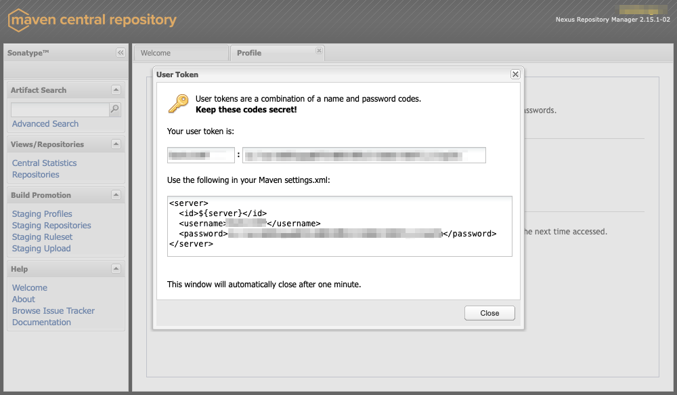
Task: Collapse the Views/Repositories section
Action: click(116, 144)
